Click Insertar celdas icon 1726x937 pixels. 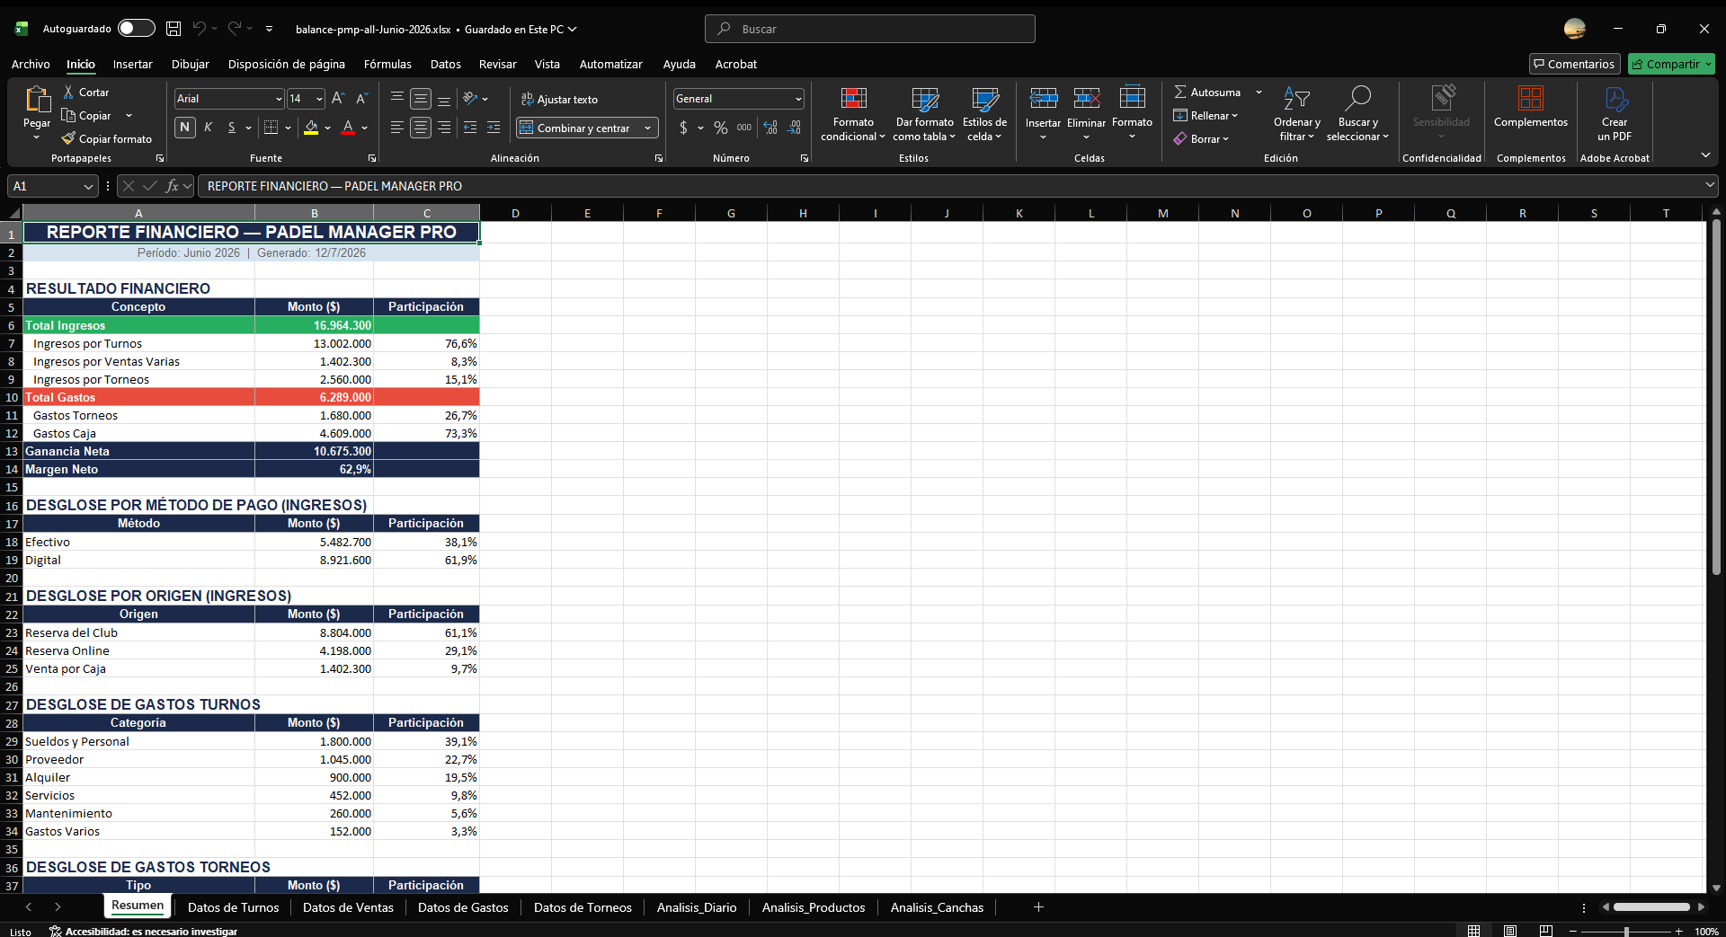coord(1043,99)
